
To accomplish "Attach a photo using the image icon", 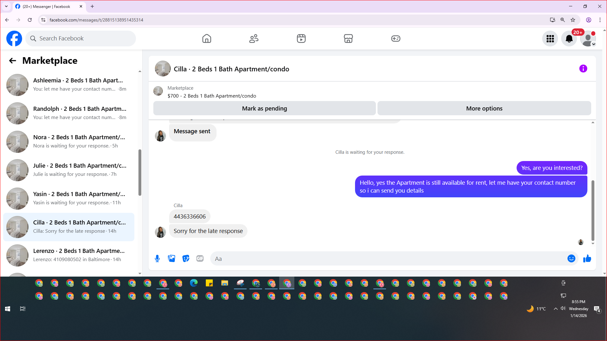I will [x=171, y=259].
